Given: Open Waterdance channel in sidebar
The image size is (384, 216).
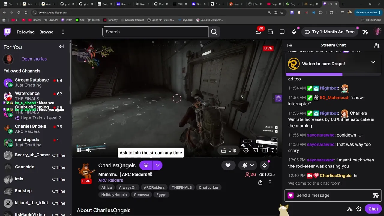Looking at the screenshot, I should (35, 96).
